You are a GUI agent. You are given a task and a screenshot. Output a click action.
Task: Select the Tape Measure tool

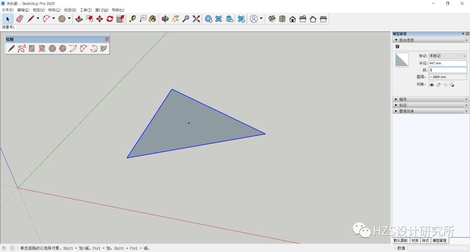pos(133,19)
